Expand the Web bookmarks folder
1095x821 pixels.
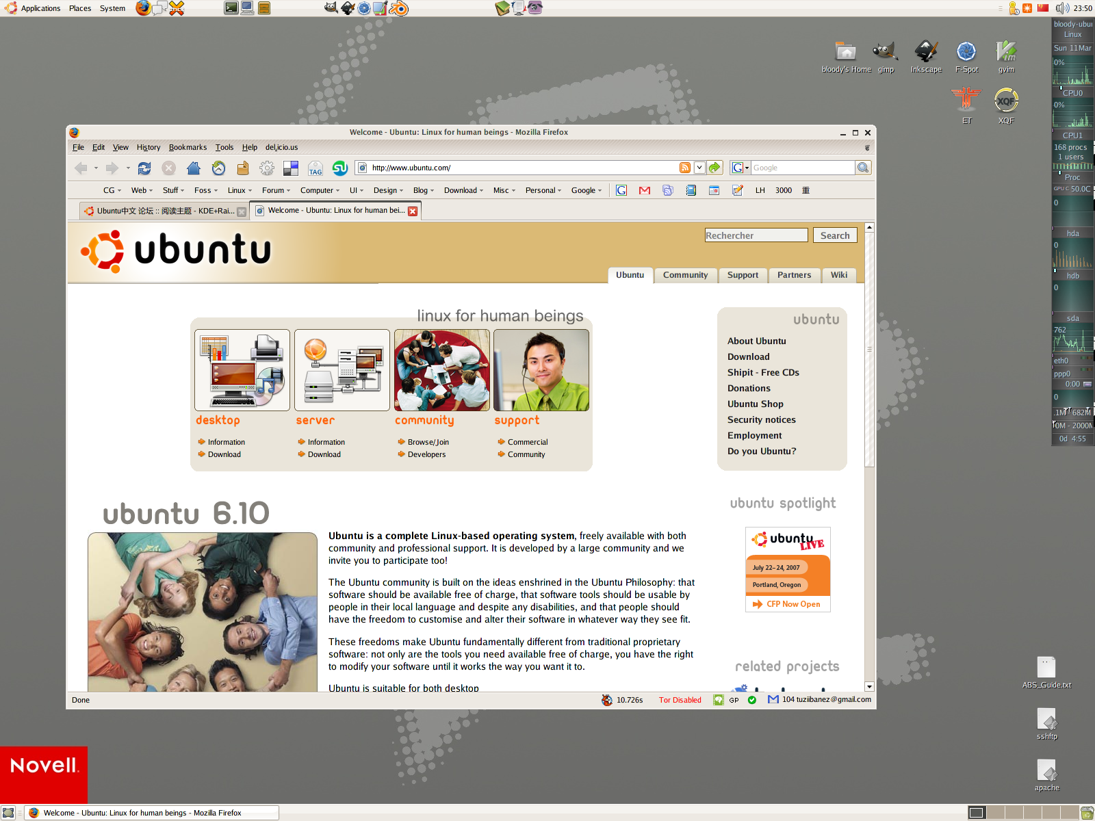pyautogui.click(x=142, y=190)
